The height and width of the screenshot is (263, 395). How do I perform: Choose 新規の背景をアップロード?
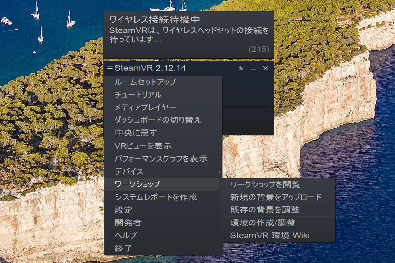(x=277, y=197)
